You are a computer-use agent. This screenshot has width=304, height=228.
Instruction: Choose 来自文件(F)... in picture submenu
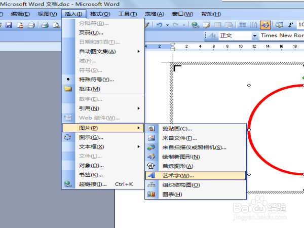pos(196,138)
